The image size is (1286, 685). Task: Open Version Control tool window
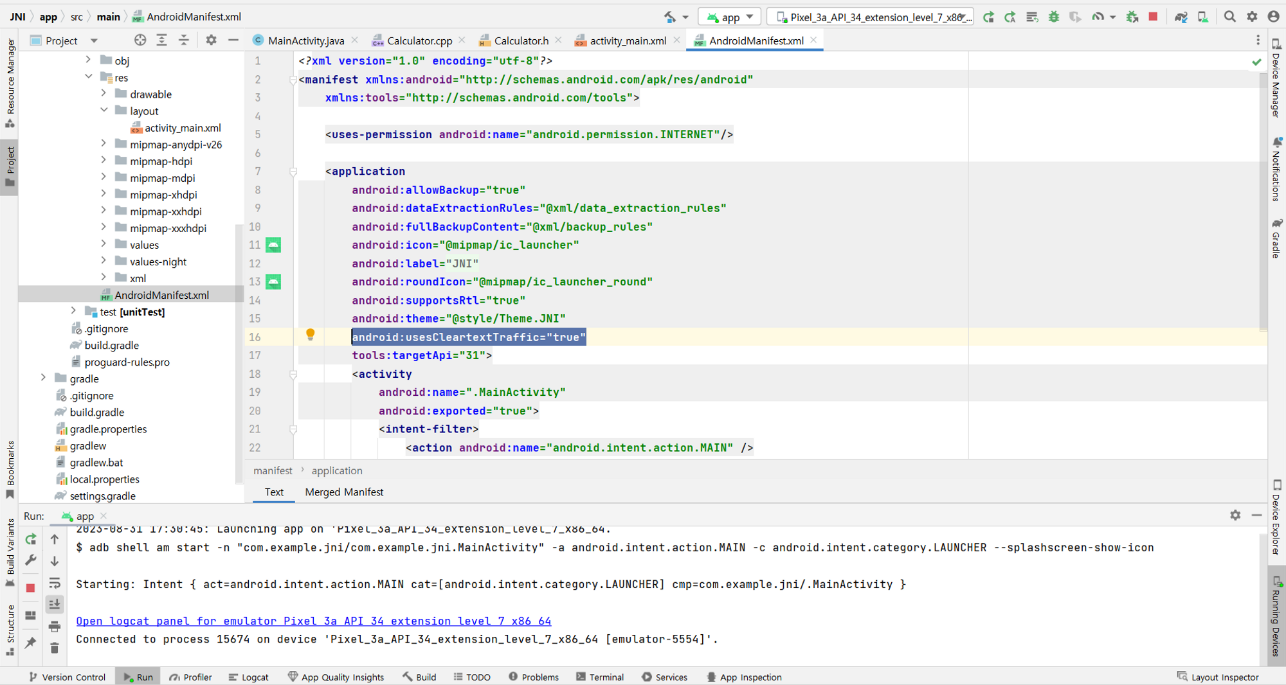(68, 677)
